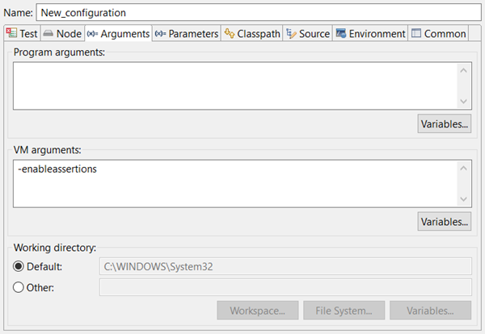Select the Default working directory radio button
Viewport: 485px width, 334px height.
pos(18,266)
